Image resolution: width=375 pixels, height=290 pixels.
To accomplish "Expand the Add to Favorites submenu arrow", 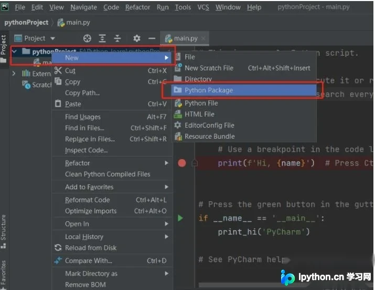I will (166, 187).
